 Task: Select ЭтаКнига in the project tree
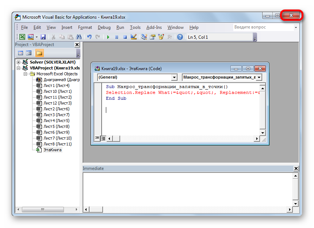point(53,150)
